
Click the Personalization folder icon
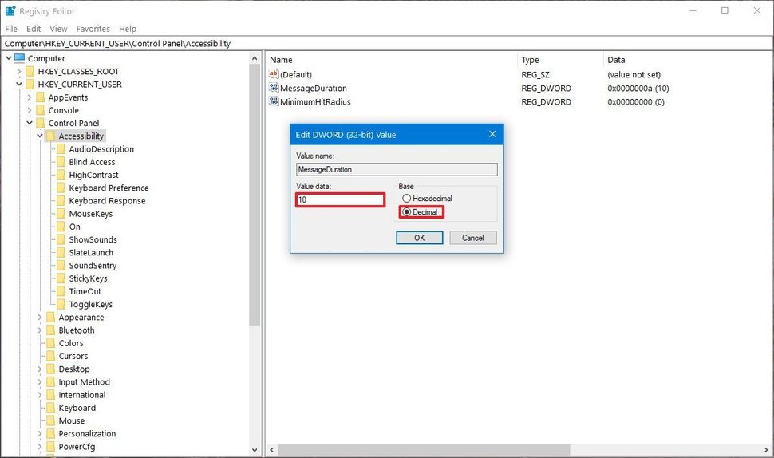coord(51,433)
